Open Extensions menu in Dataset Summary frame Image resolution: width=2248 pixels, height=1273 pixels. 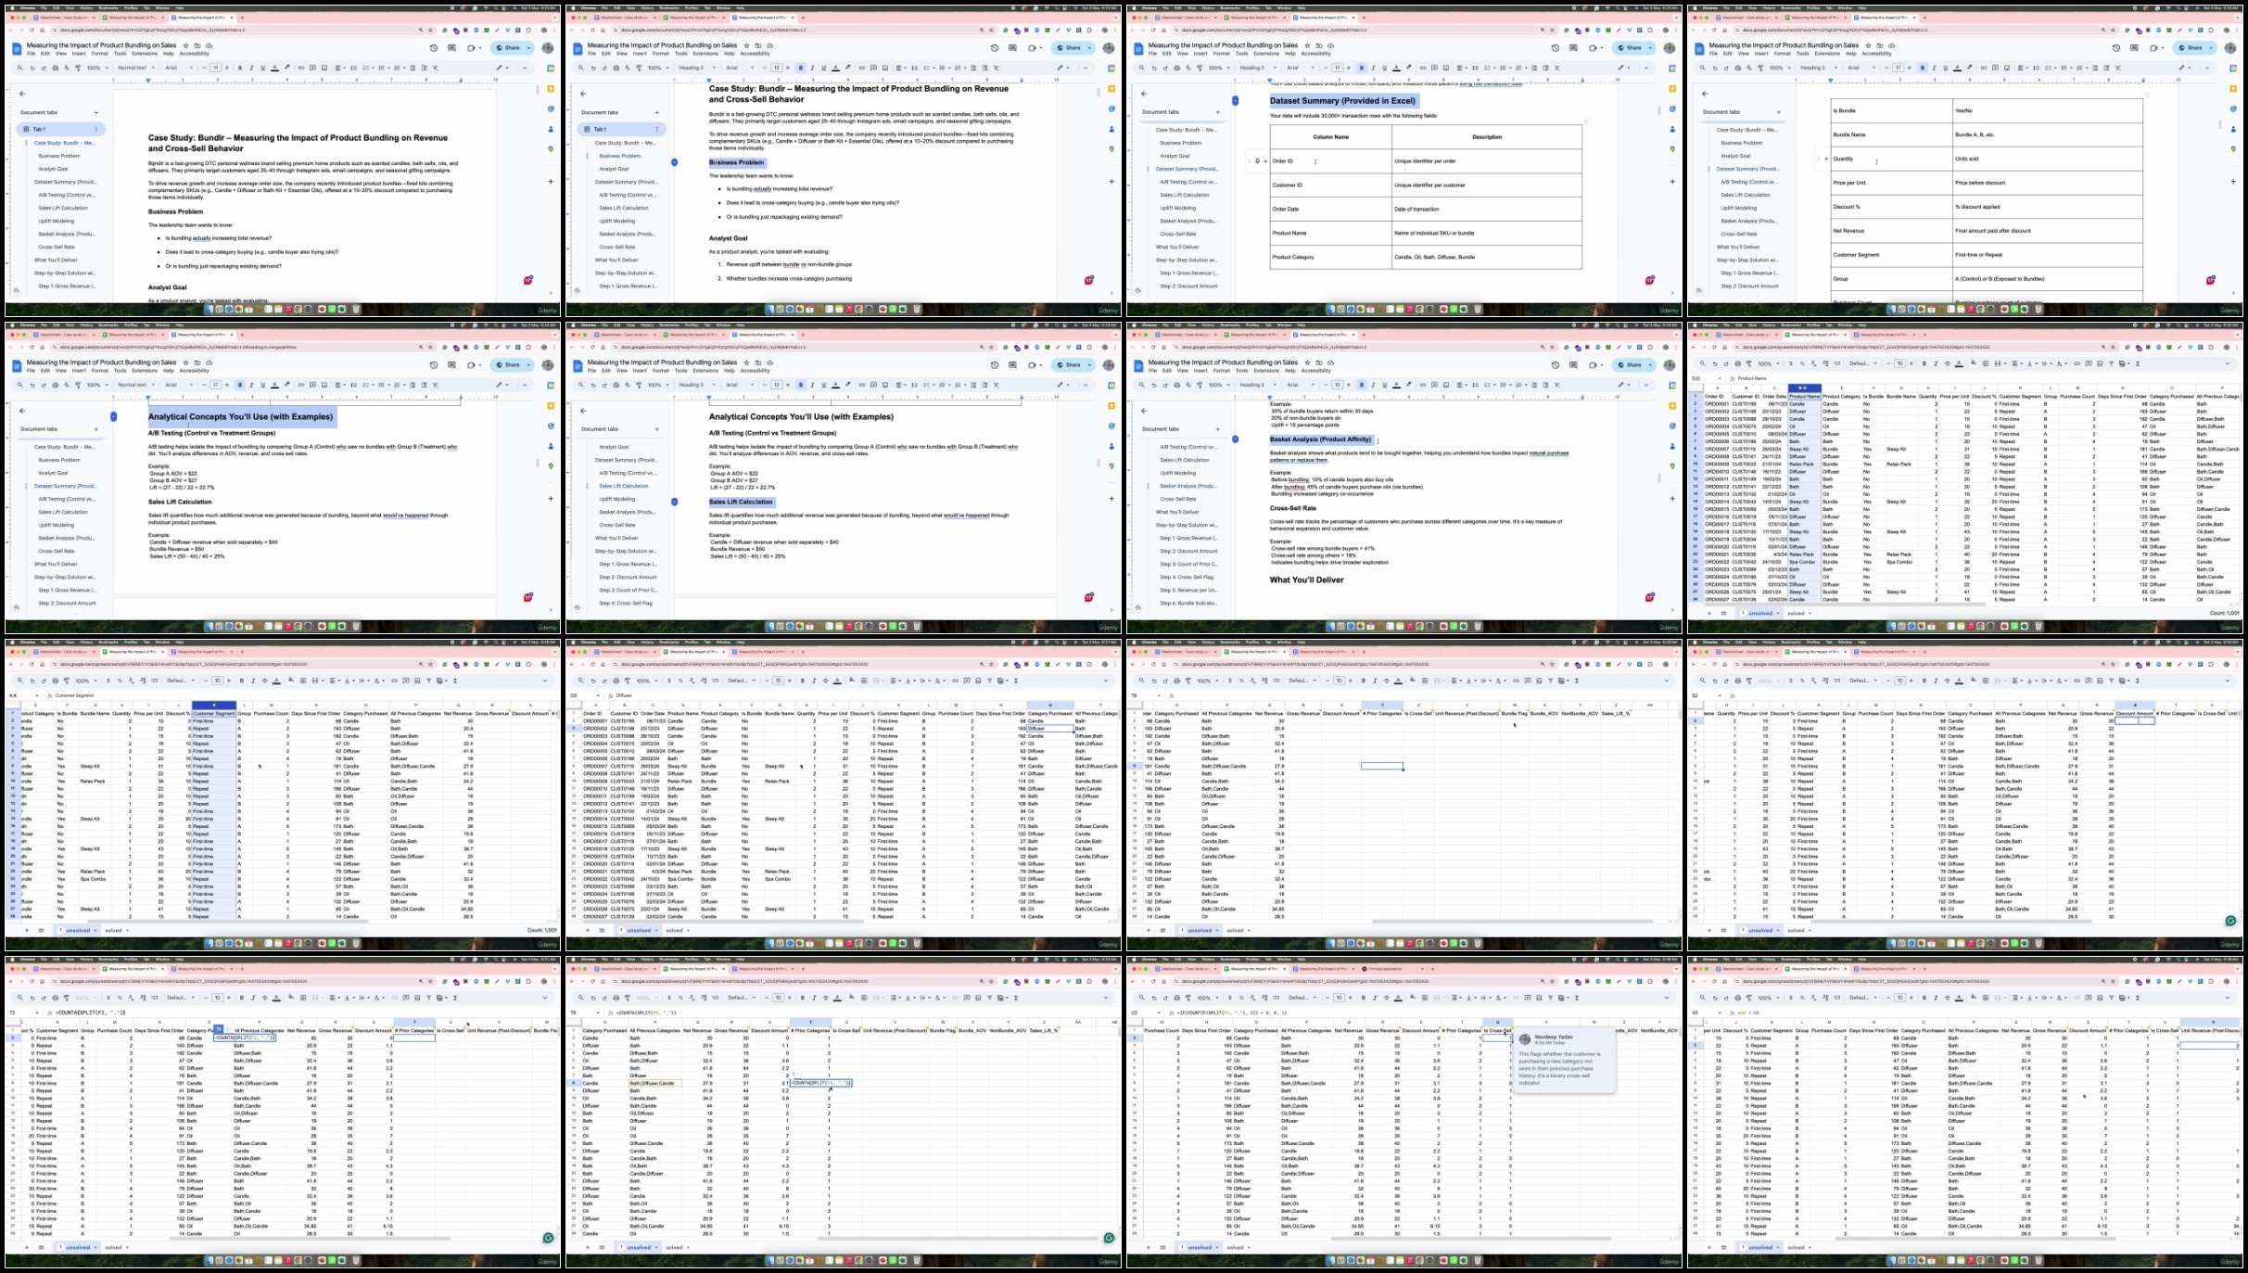1266,53
